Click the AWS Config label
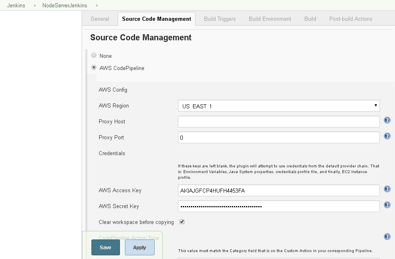 point(113,90)
